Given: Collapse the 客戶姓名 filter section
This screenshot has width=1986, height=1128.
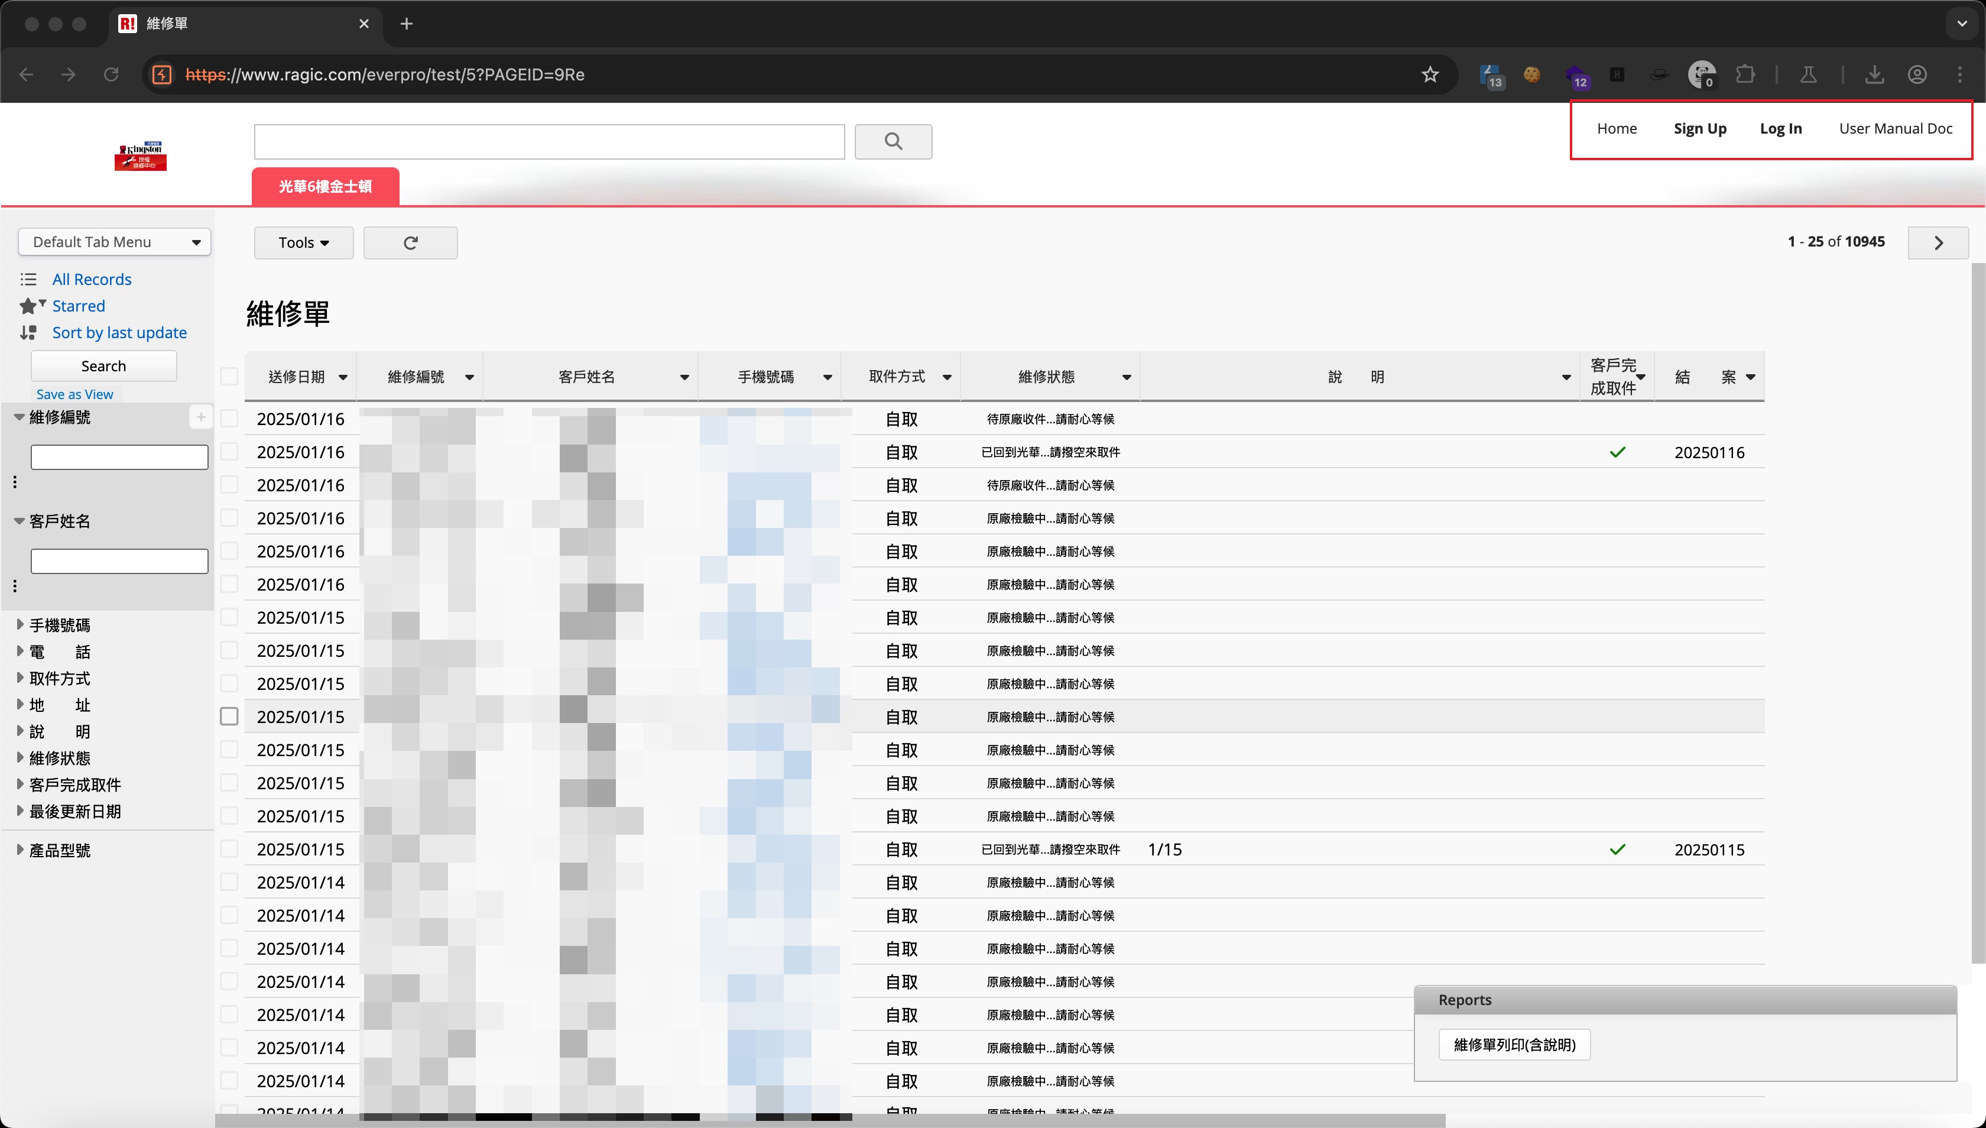Looking at the screenshot, I should (20, 521).
